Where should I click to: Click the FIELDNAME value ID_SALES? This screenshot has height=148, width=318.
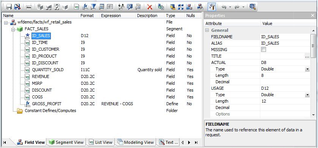click(x=285, y=37)
